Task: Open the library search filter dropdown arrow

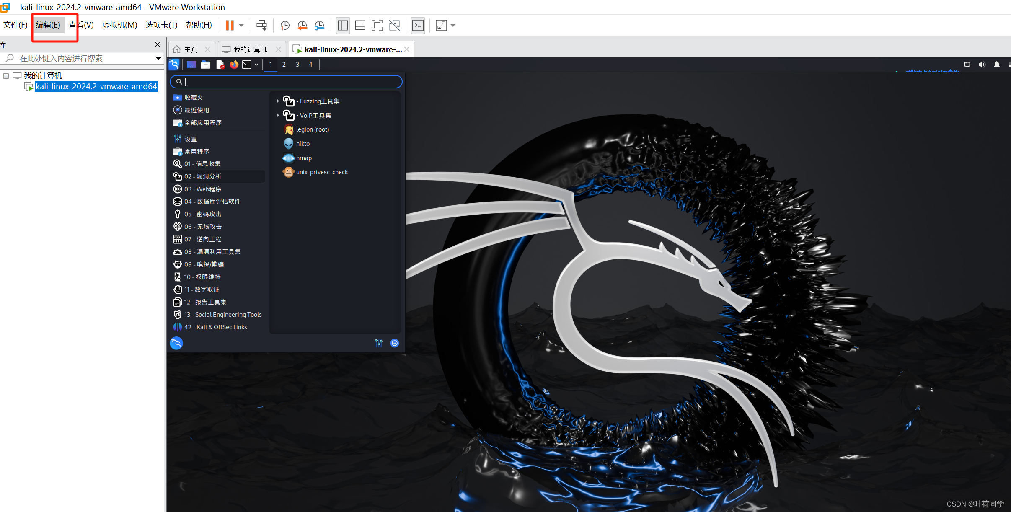Action: [158, 58]
